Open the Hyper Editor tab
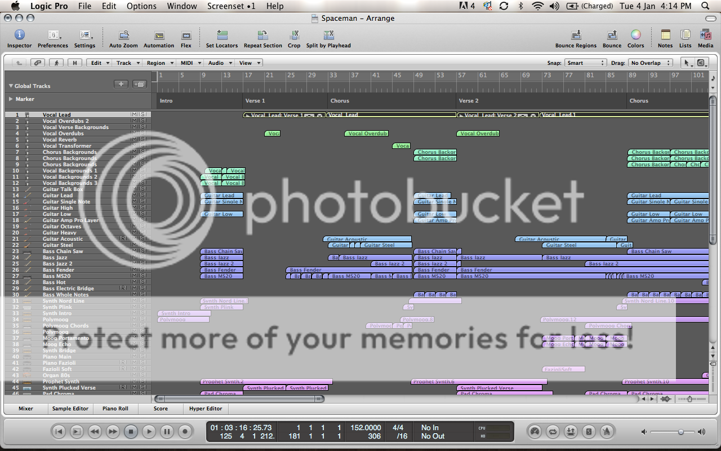 tap(206, 409)
